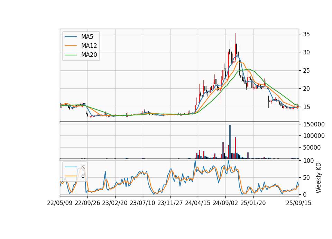Click the 24/04/15 date label
332x239 pixels.
pos(198,203)
